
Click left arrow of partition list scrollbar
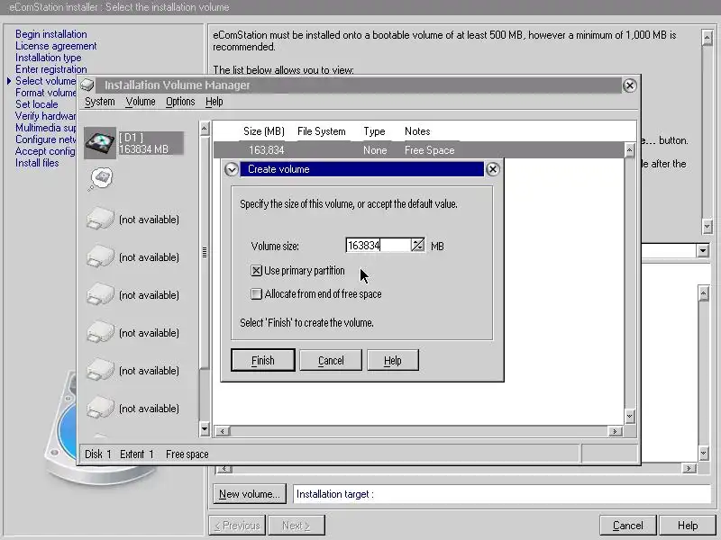tap(223, 431)
